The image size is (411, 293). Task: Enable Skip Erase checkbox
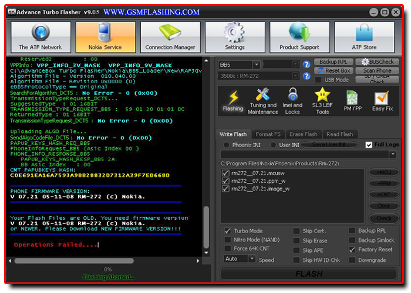[297, 240]
